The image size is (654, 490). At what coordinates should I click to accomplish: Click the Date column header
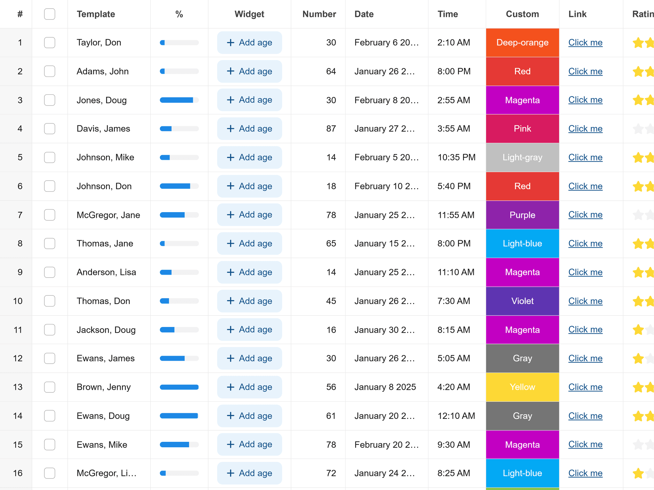364,14
